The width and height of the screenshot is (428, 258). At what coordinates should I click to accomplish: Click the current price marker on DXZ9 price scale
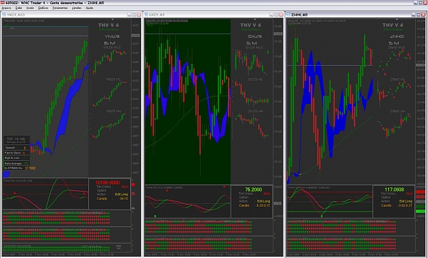pos(278,34)
